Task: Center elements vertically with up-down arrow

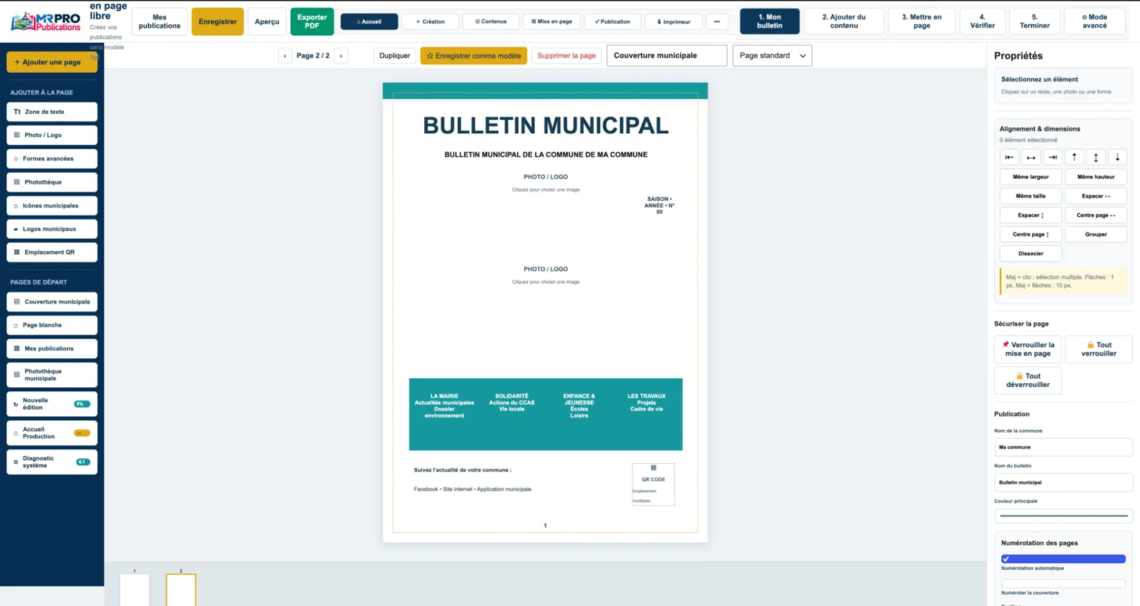Action: click(1096, 157)
